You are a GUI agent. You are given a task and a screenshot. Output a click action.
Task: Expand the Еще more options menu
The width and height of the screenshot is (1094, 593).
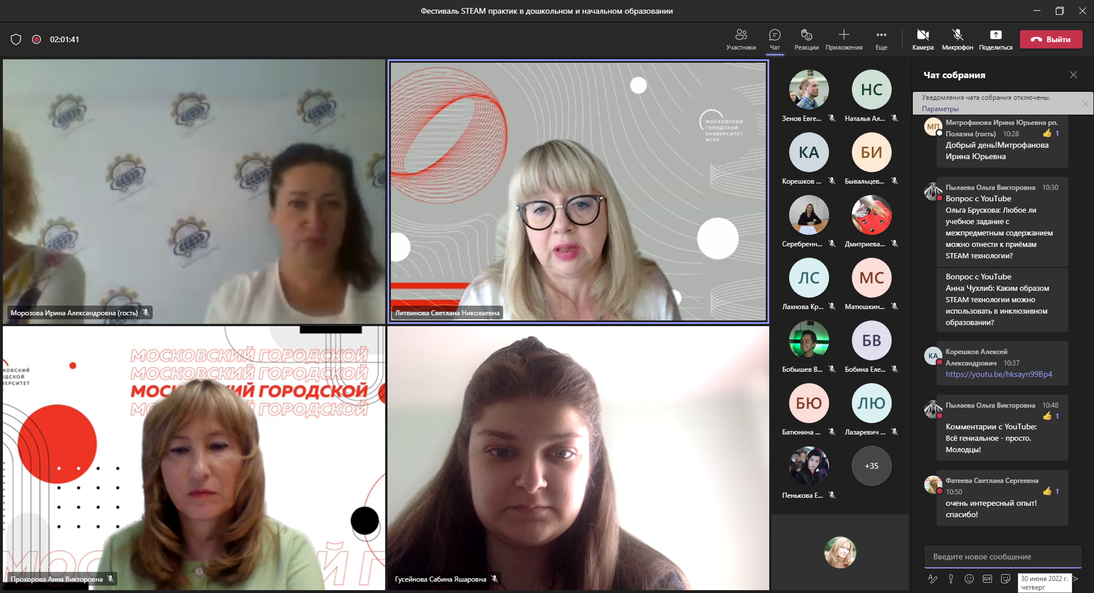pos(881,39)
